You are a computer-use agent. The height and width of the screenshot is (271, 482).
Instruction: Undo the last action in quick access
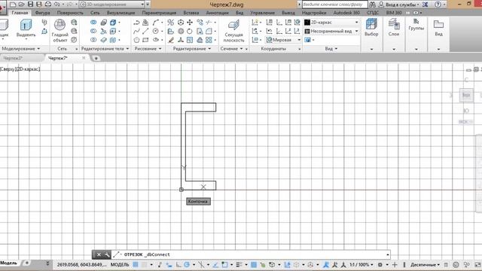click(x=57, y=5)
